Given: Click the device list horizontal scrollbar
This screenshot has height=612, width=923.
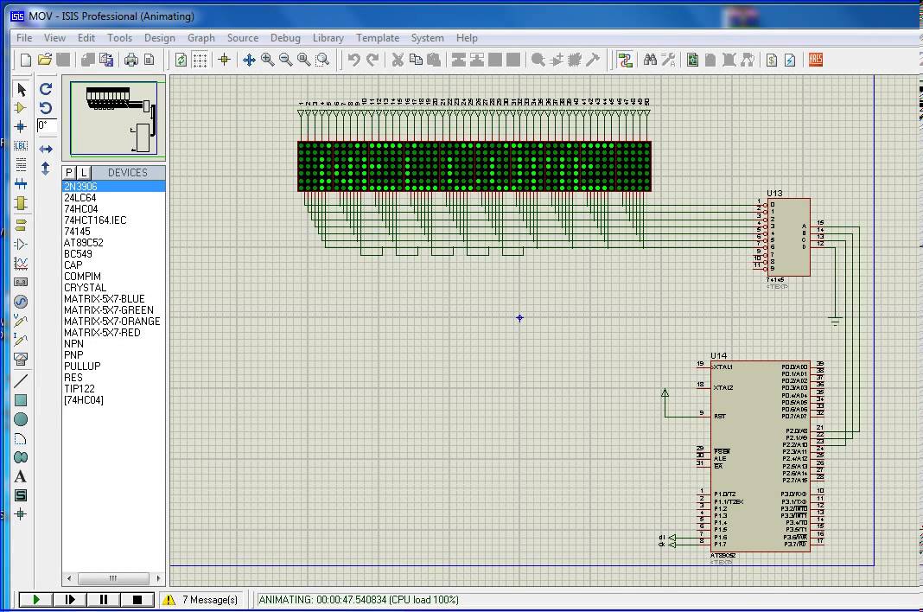Looking at the screenshot, I should tap(113, 578).
